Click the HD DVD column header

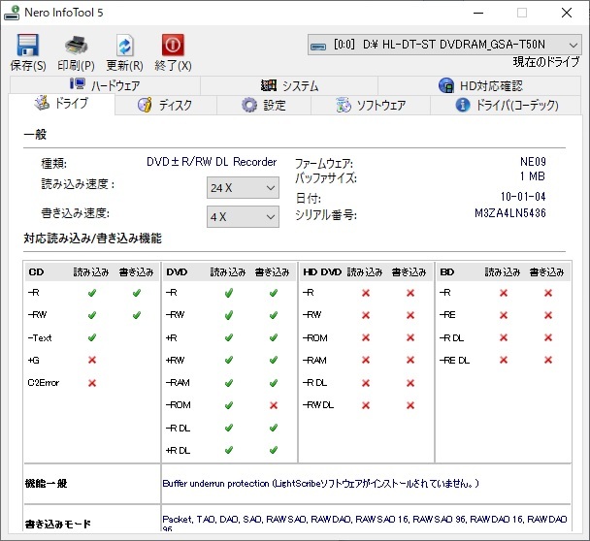[322, 272]
